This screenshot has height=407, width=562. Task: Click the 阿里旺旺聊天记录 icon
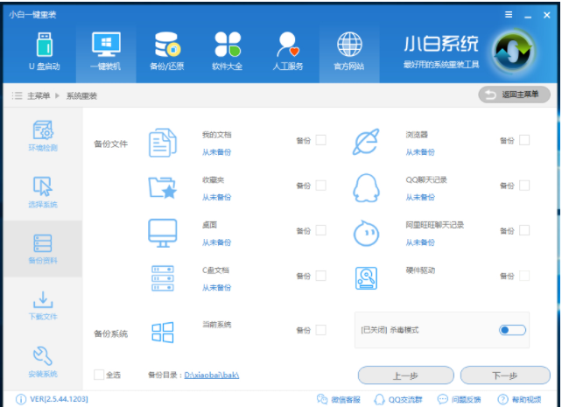point(366,233)
